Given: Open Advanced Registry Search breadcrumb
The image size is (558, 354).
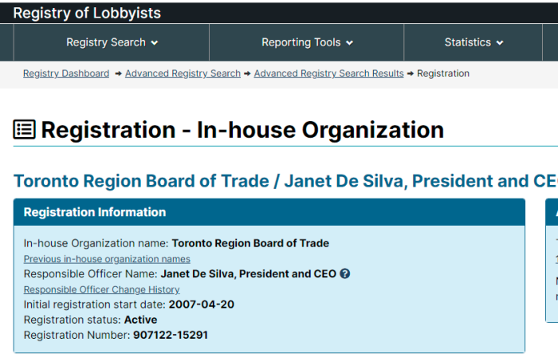Looking at the screenshot, I should [183, 73].
